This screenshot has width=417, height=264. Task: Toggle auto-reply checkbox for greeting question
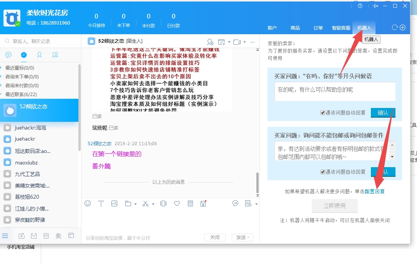click(323, 113)
